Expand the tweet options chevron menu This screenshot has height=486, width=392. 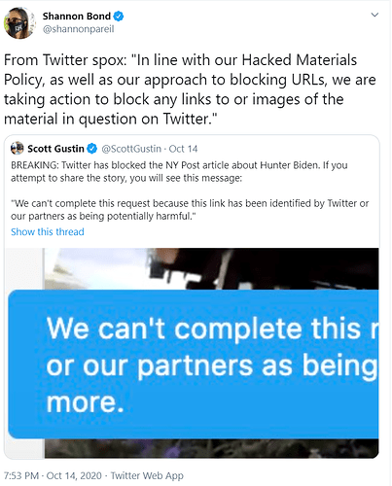(x=374, y=15)
